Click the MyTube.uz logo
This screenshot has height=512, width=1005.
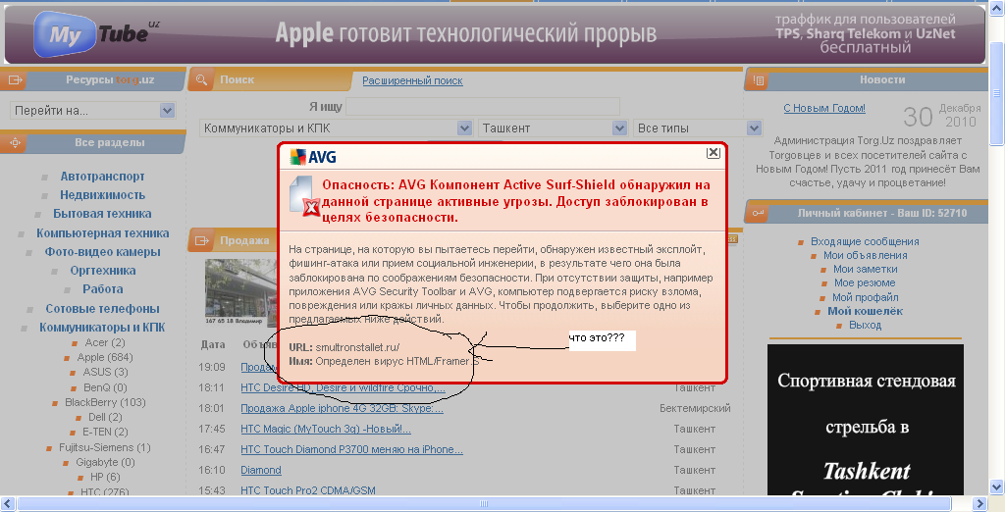coord(96,32)
